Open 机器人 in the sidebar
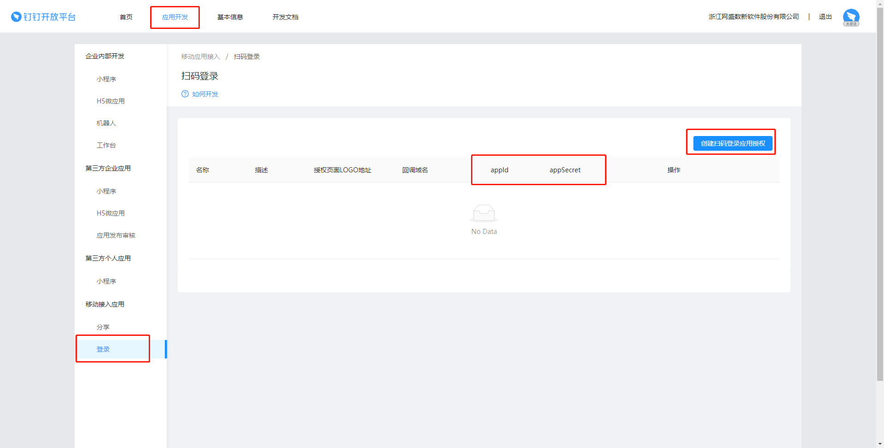This screenshot has height=448, width=884. point(106,123)
